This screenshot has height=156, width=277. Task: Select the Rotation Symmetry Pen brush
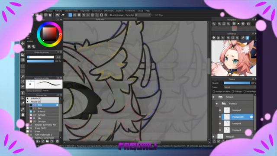click(43, 125)
